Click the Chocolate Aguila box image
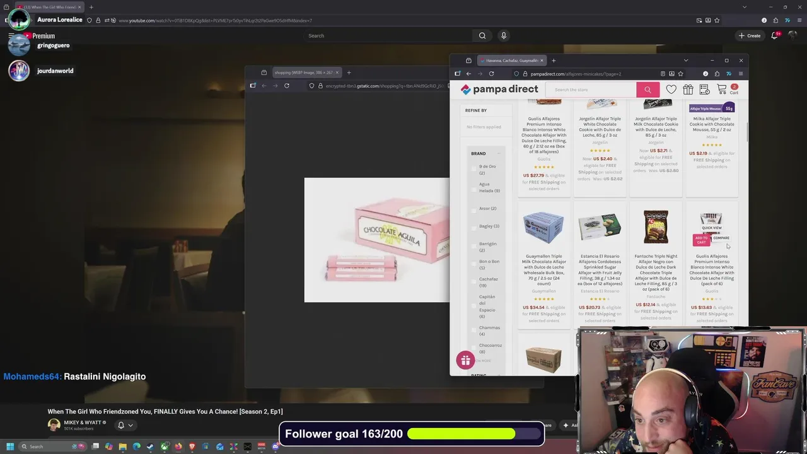Screen dimensions: 807x454 pos(377,240)
